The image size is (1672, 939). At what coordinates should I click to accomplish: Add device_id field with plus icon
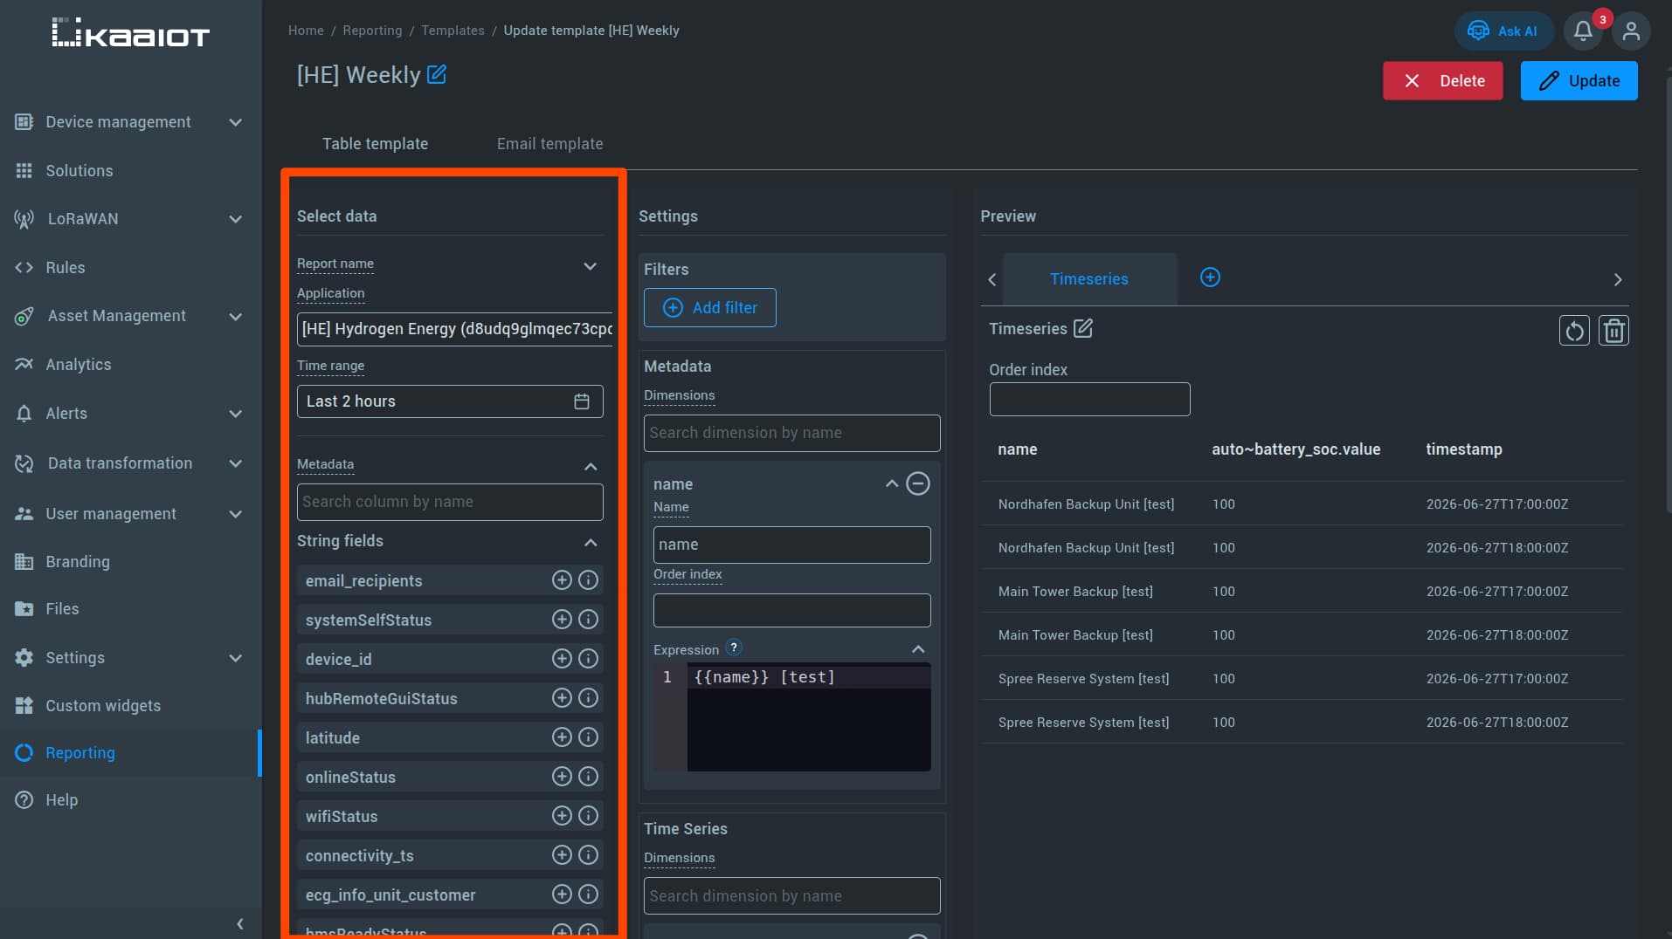pyautogui.click(x=562, y=659)
